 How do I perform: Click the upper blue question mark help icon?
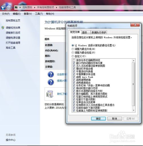(51, 74)
